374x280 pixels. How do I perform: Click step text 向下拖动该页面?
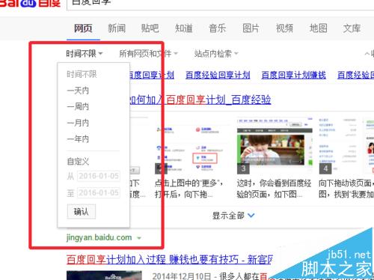[346, 189]
